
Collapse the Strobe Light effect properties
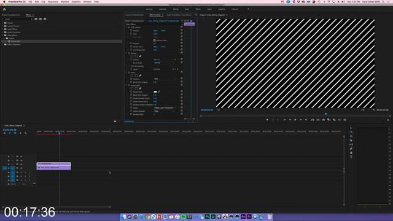pyautogui.click(x=126, y=85)
